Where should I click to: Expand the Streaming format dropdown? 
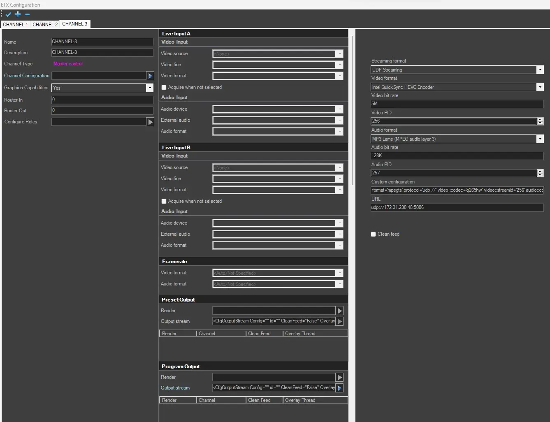click(540, 70)
